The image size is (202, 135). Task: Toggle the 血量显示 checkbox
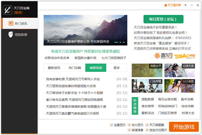(x=111, y=125)
